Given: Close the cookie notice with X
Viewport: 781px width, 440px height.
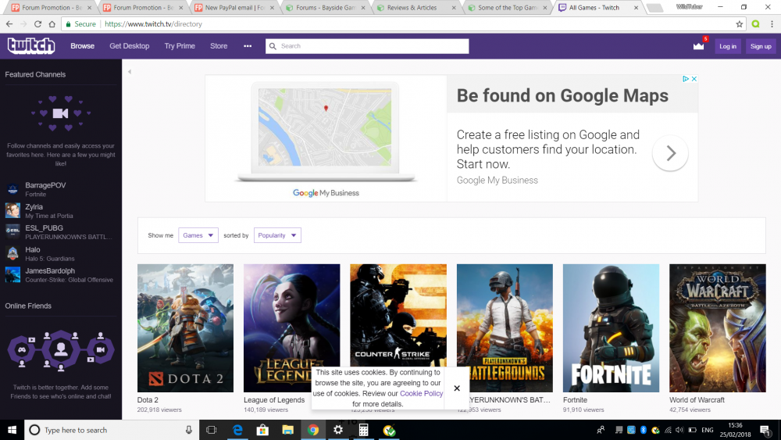Looking at the screenshot, I should pos(457,388).
